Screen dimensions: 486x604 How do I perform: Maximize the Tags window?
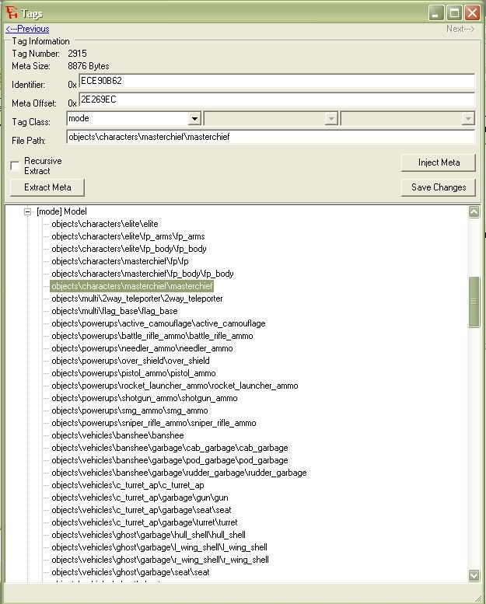[454, 12]
